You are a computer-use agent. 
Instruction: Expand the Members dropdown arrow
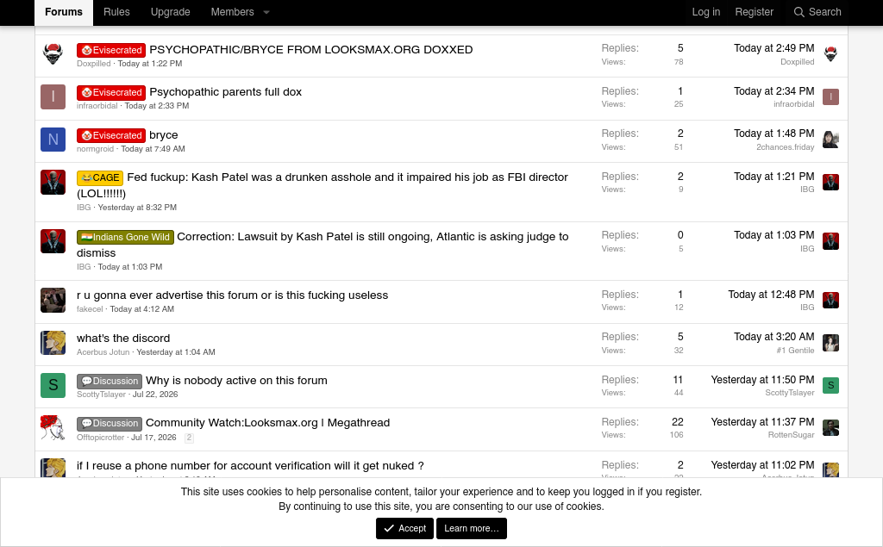[266, 12]
